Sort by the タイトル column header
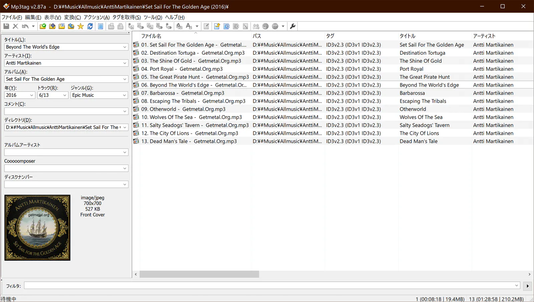 click(x=435, y=36)
